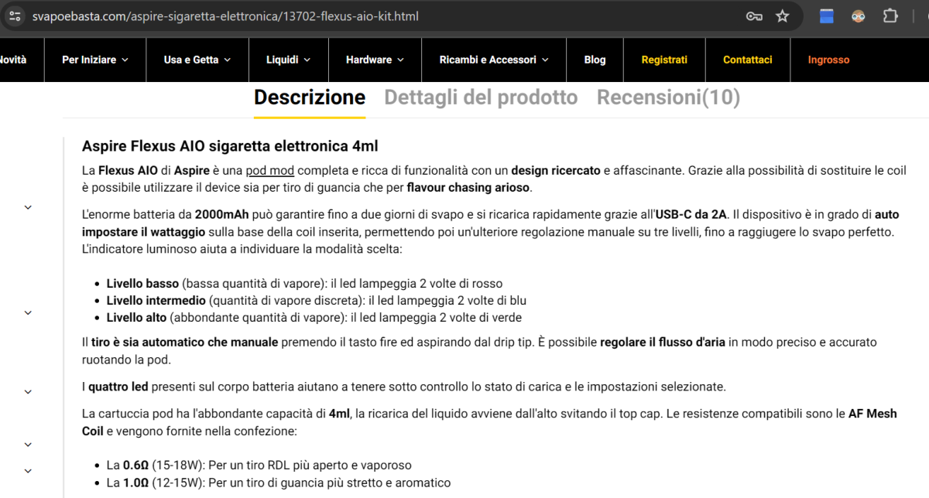Expand the Ricambi e Accessori dropdown
This screenshot has height=498, width=929.
click(494, 60)
